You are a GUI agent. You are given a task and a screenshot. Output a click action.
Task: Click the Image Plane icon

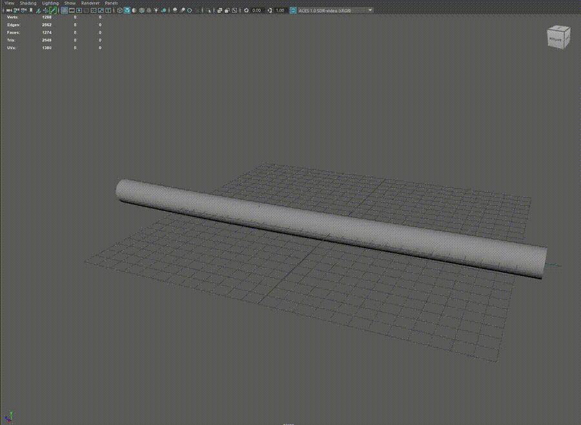point(39,10)
